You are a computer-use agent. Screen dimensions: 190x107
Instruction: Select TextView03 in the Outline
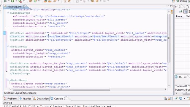pyautogui.click(x=183, y=86)
